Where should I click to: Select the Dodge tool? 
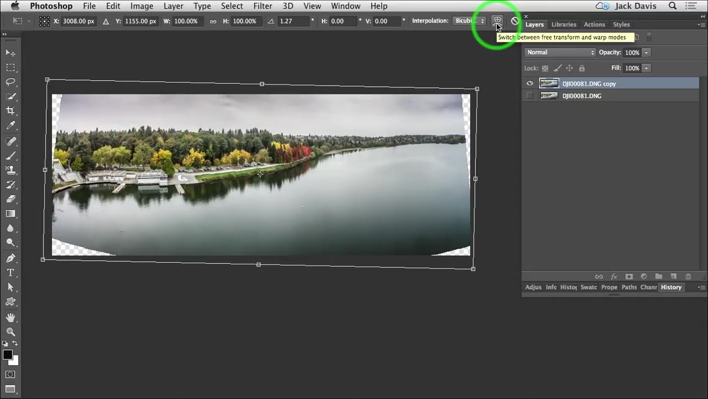point(11,242)
